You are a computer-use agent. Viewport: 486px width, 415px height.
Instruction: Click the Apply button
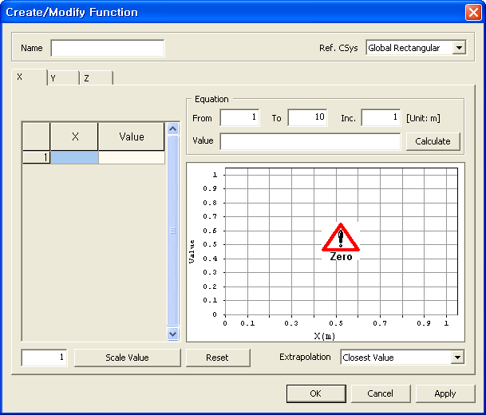pos(445,393)
